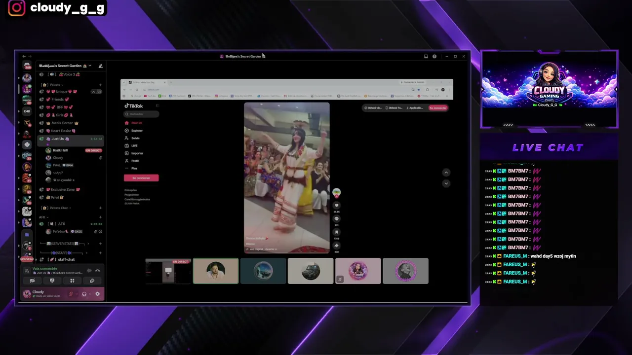
Task: Open the staff-chat text channel
Action: click(71, 259)
